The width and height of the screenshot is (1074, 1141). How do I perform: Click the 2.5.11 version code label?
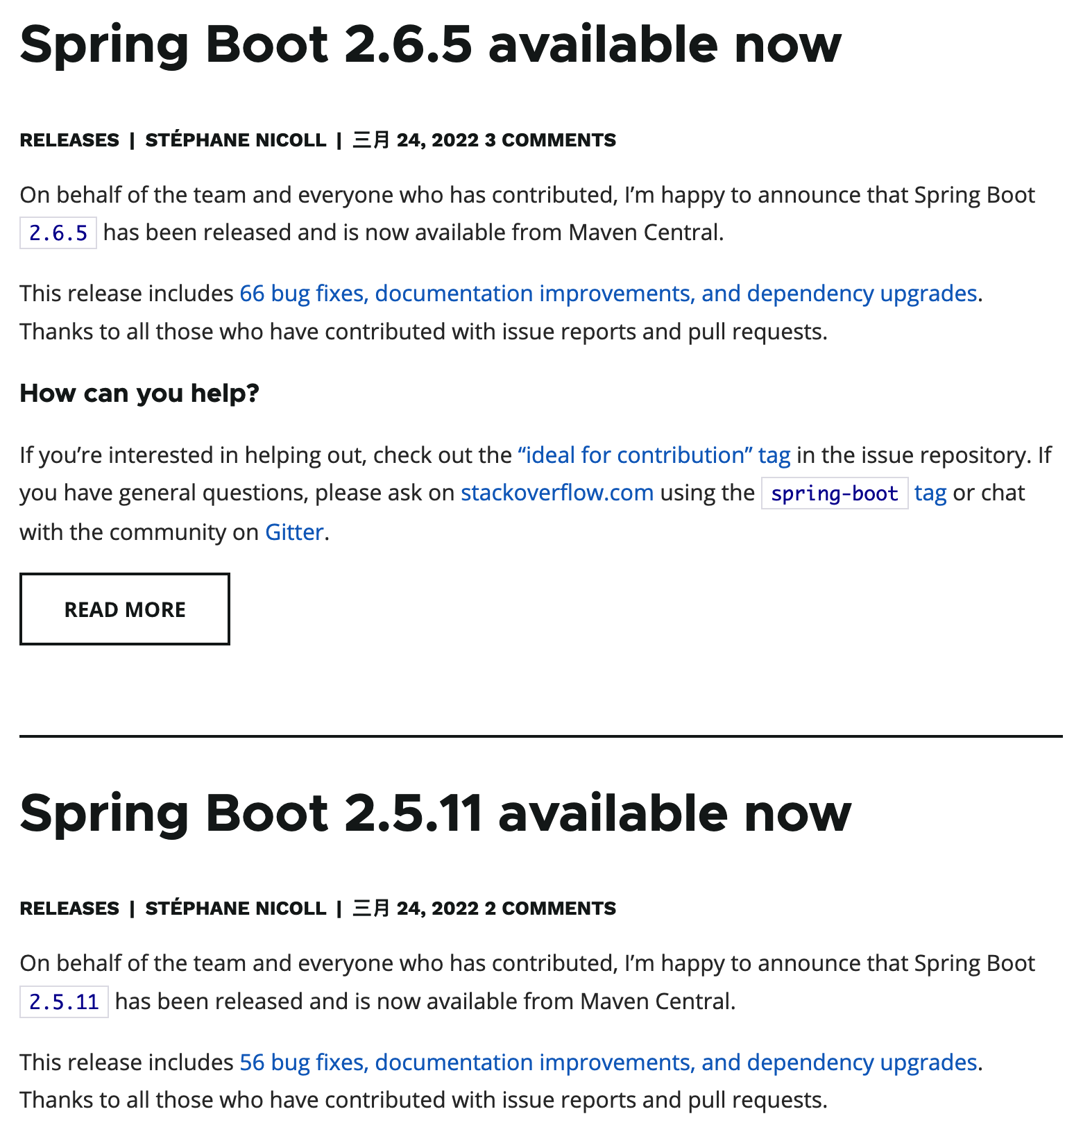tap(64, 1001)
